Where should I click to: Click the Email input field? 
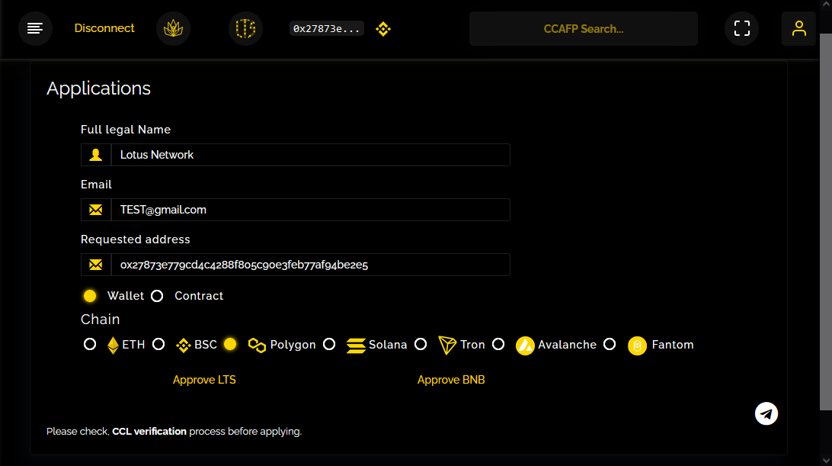(x=309, y=210)
